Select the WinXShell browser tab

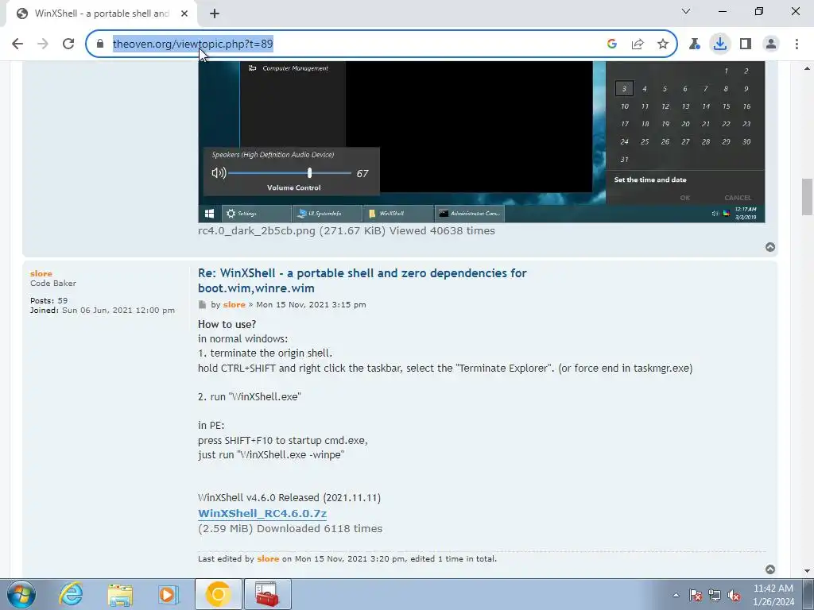102,14
